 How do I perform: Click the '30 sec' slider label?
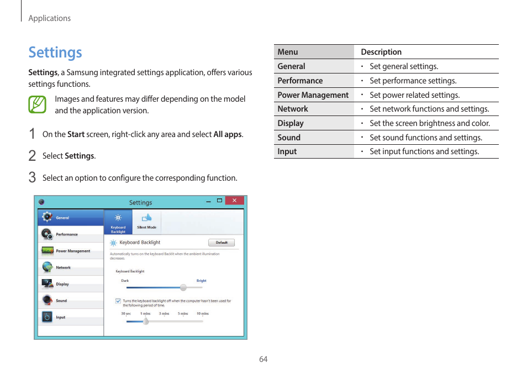coord(126,313)
